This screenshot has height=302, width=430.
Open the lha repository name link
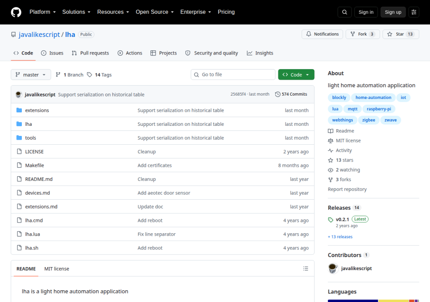70,34
